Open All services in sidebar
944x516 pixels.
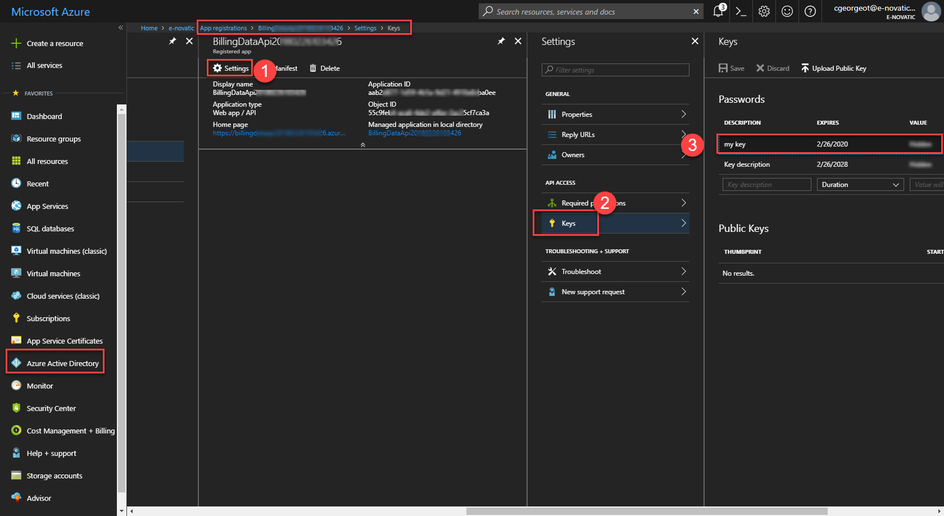click(x=44, y=66)
